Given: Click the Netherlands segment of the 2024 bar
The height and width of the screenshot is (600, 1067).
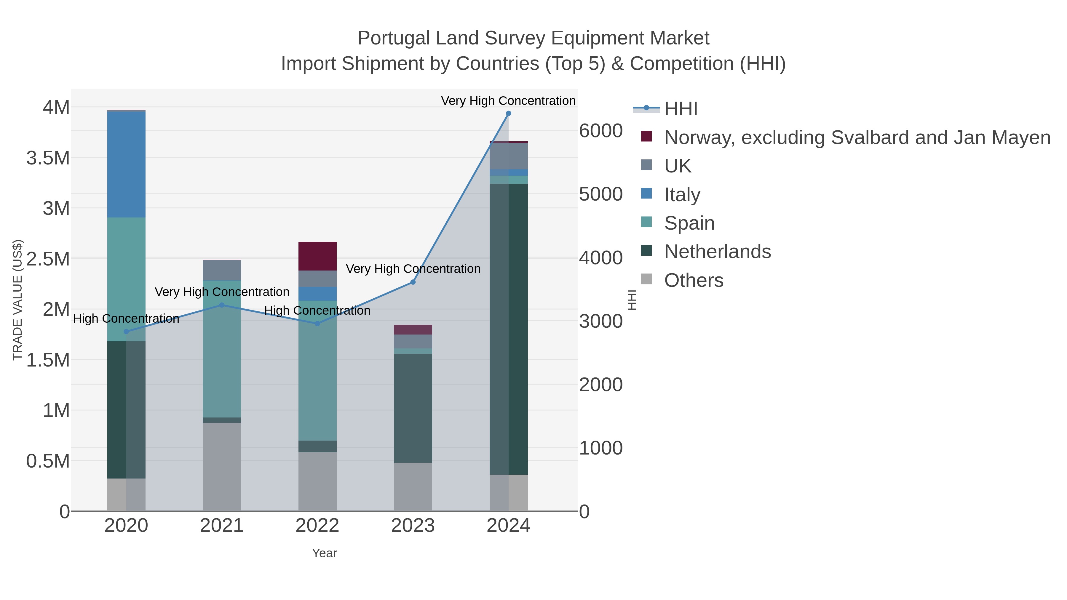Looking at the screenshot, I should coord(509,329).
